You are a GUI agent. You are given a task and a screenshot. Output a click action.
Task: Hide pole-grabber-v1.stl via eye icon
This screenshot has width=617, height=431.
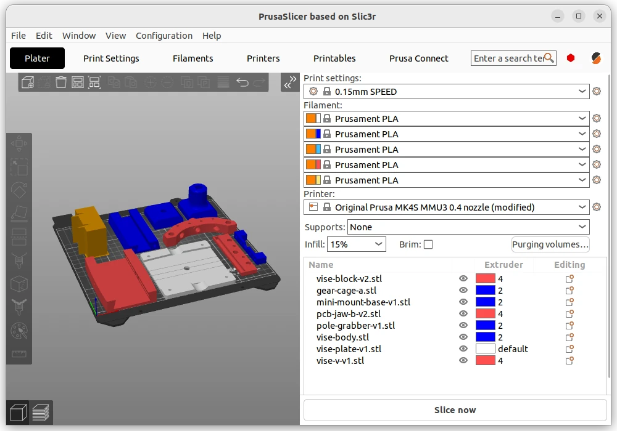pyautogui.click(x=463, y=326)
